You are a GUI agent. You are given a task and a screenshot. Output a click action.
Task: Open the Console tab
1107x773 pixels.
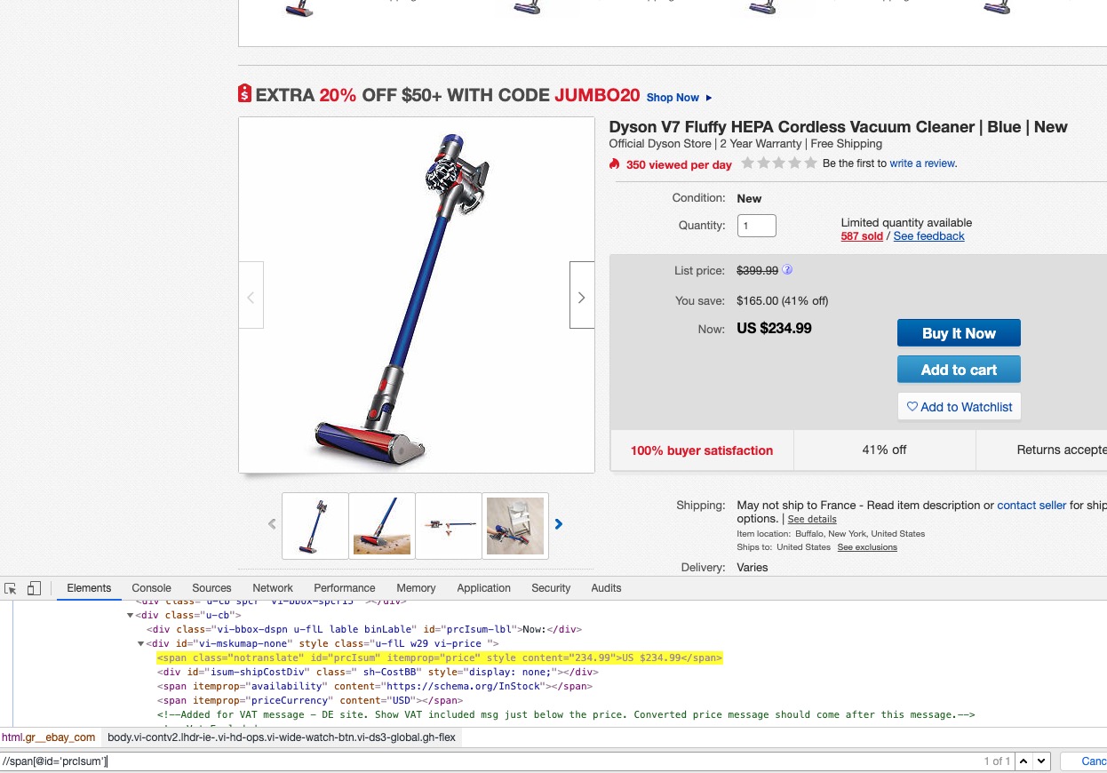point(151,588)
